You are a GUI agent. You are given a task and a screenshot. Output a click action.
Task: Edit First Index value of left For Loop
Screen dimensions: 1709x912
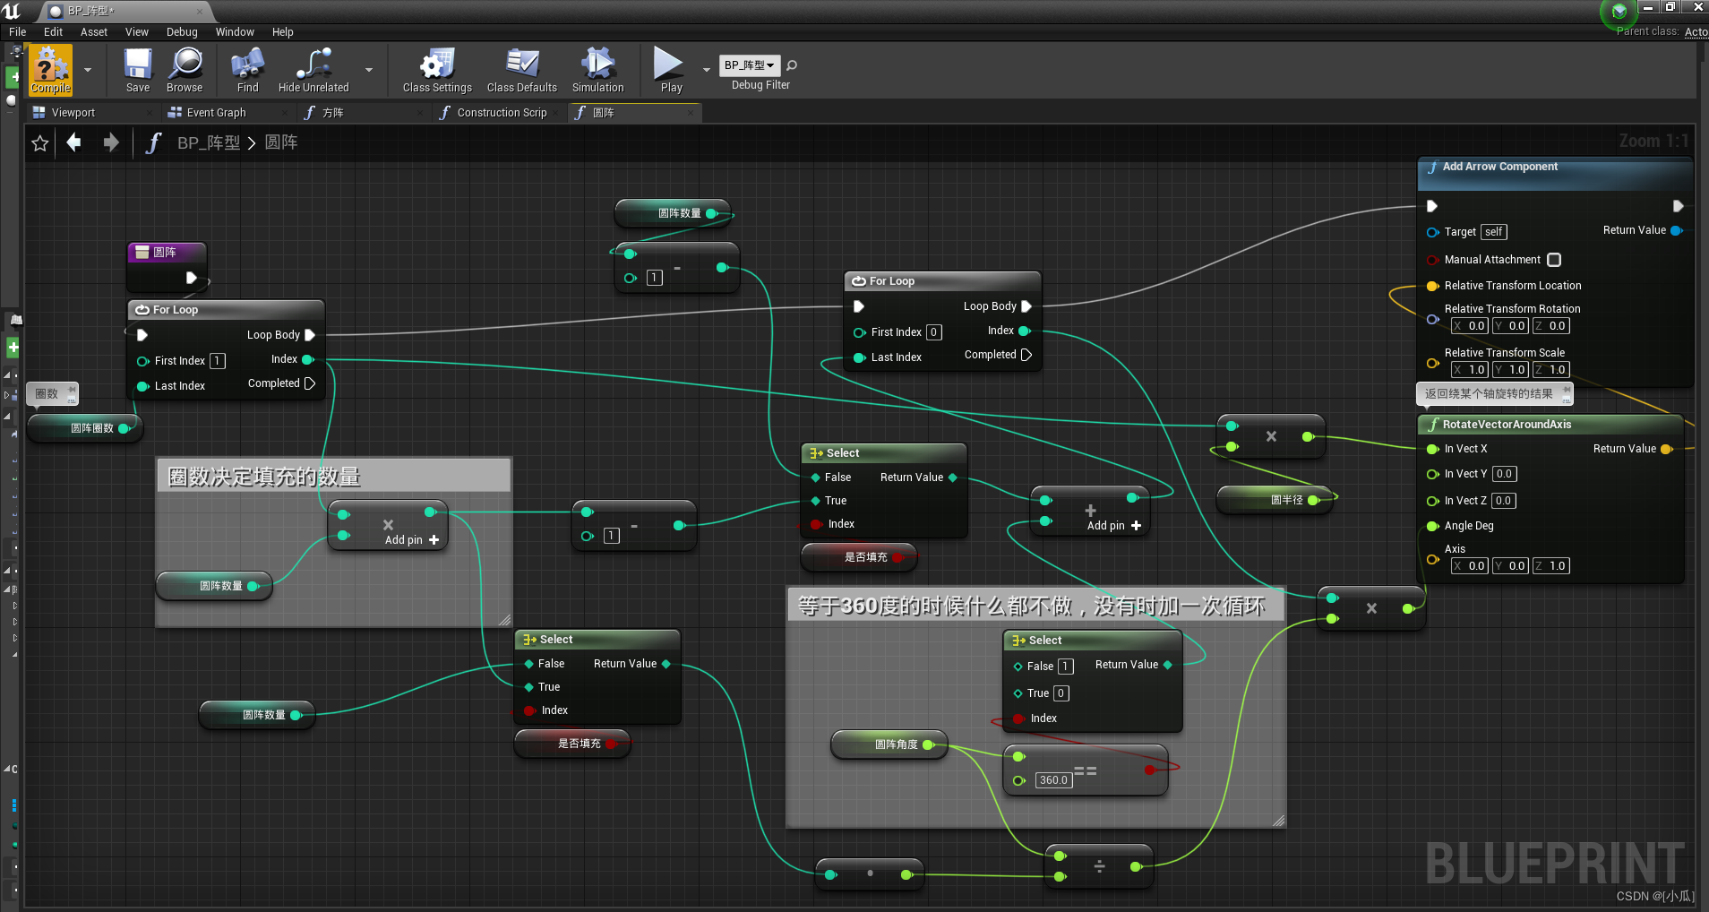(218, 361)
